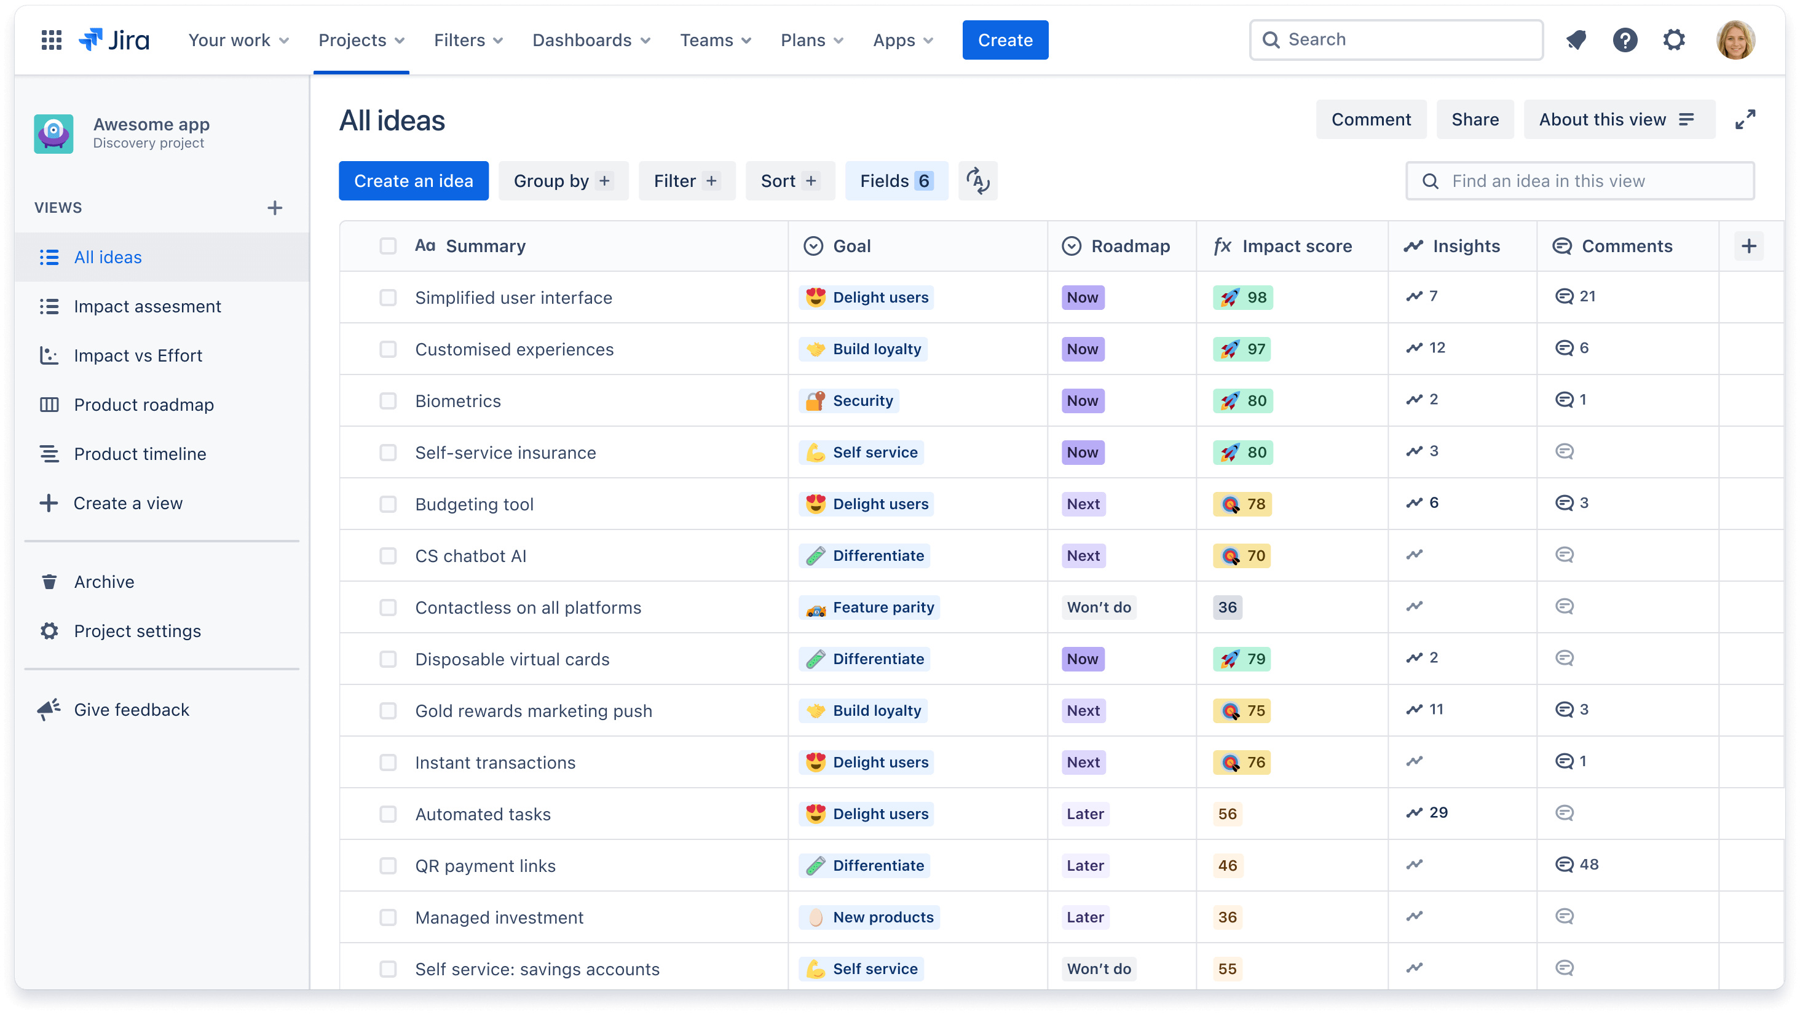This screenshot has height=1014, width=1800.
Task: Toggle the checkbox next to Biometrics idea
Action: coord(387,401)
